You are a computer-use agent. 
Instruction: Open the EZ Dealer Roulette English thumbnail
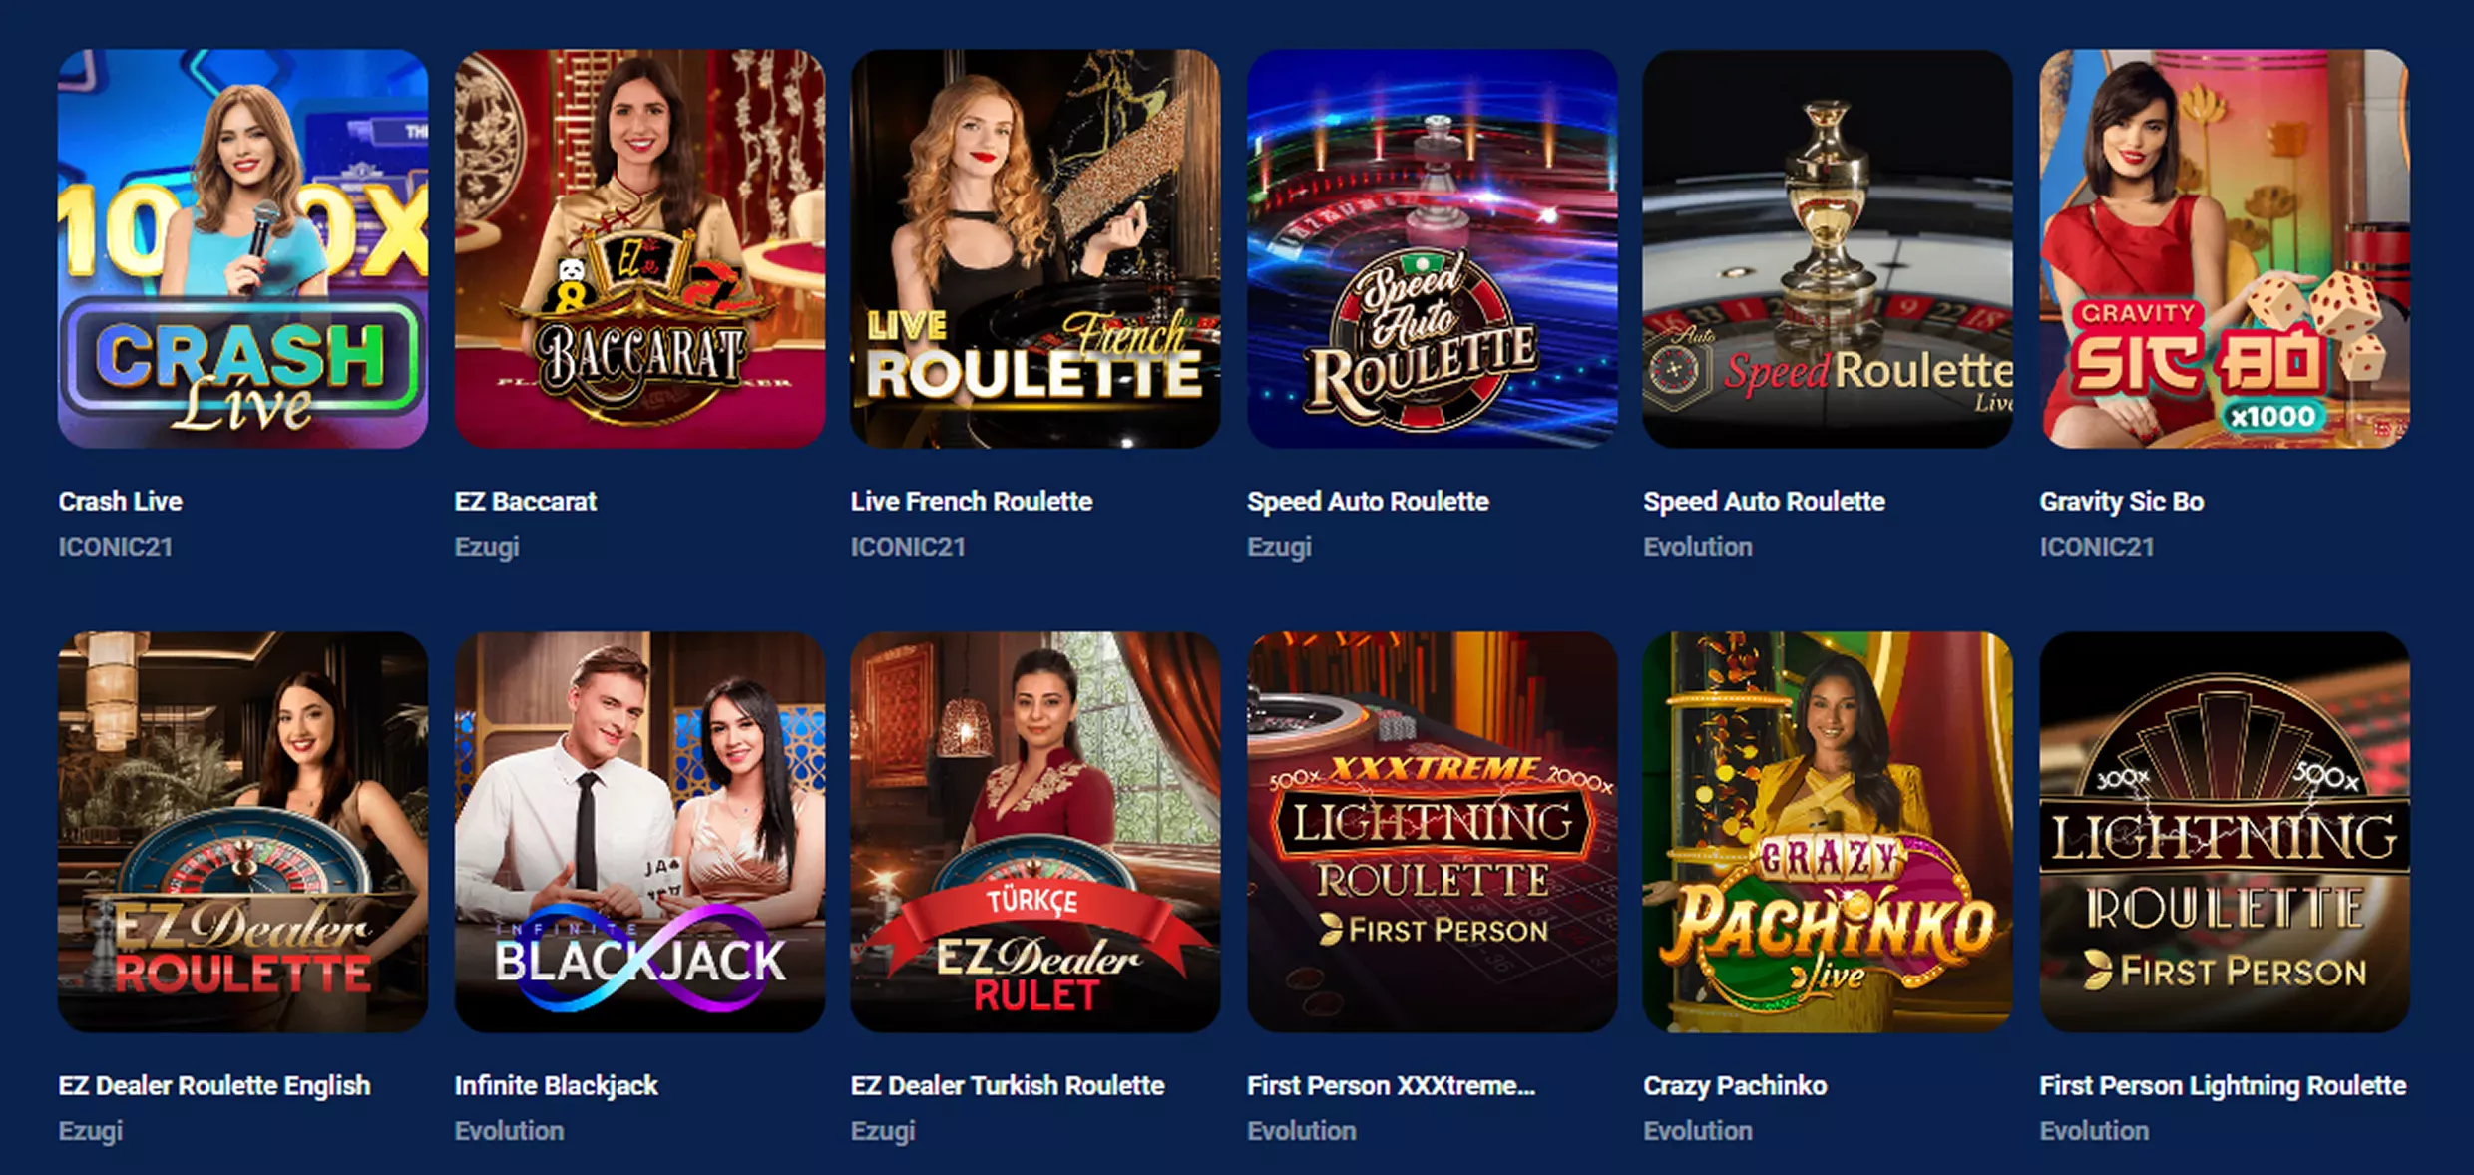242,832
